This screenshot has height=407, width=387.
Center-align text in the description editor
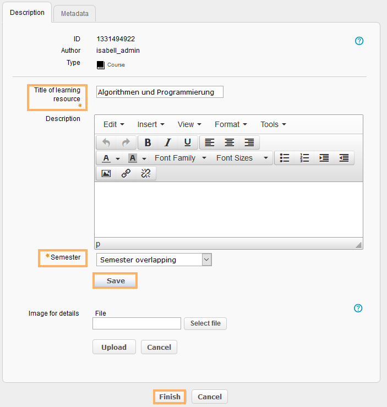(229, 142)
